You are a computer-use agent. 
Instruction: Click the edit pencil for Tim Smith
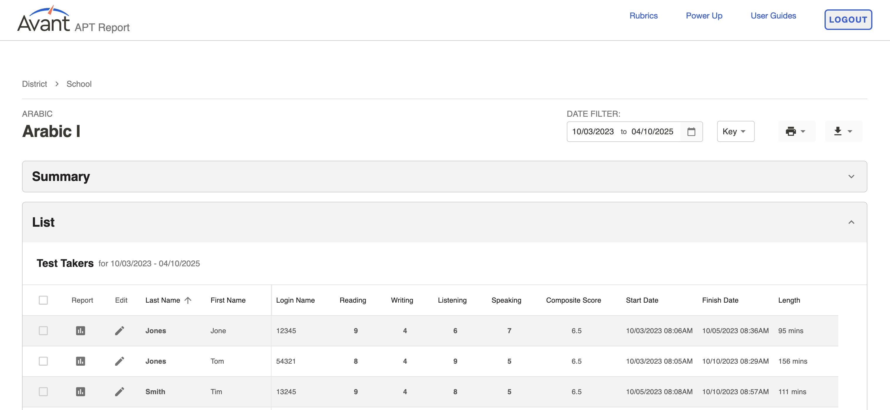click(119, 391)
